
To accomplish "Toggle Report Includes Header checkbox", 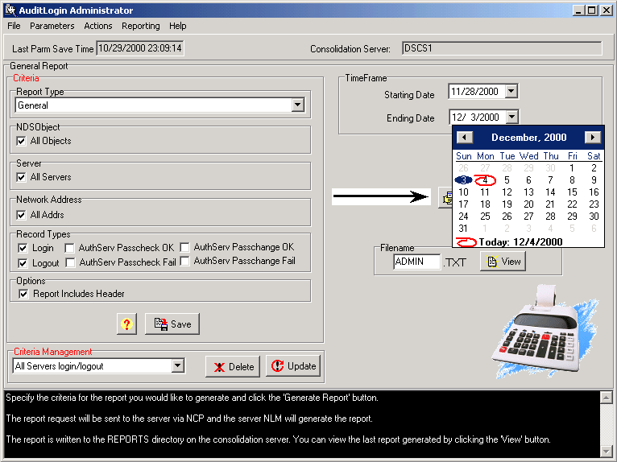I will pos(23,294).
